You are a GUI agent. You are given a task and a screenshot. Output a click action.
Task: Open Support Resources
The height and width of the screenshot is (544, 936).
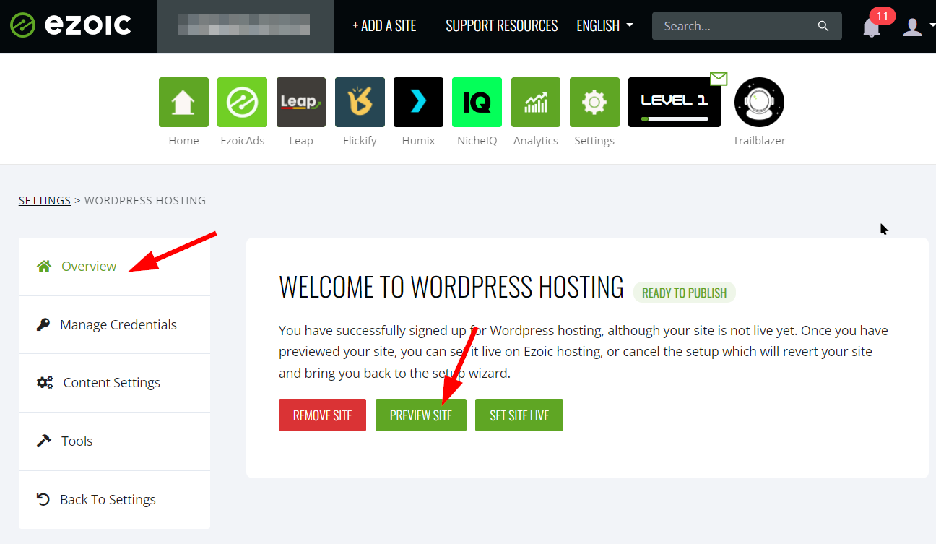(502, 25)
